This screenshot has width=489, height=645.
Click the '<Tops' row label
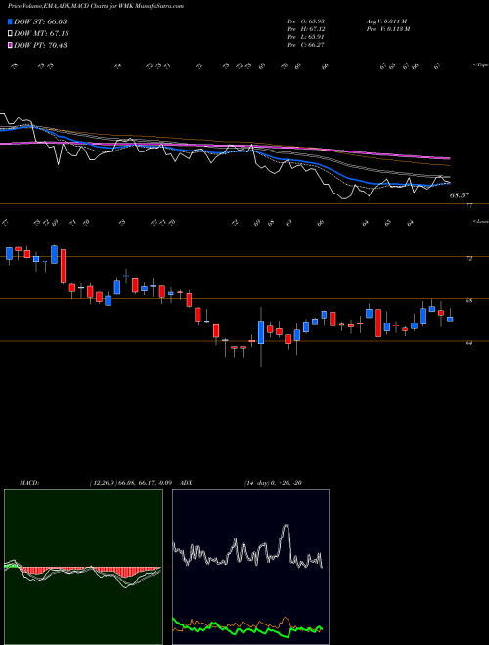click(480, 65)
